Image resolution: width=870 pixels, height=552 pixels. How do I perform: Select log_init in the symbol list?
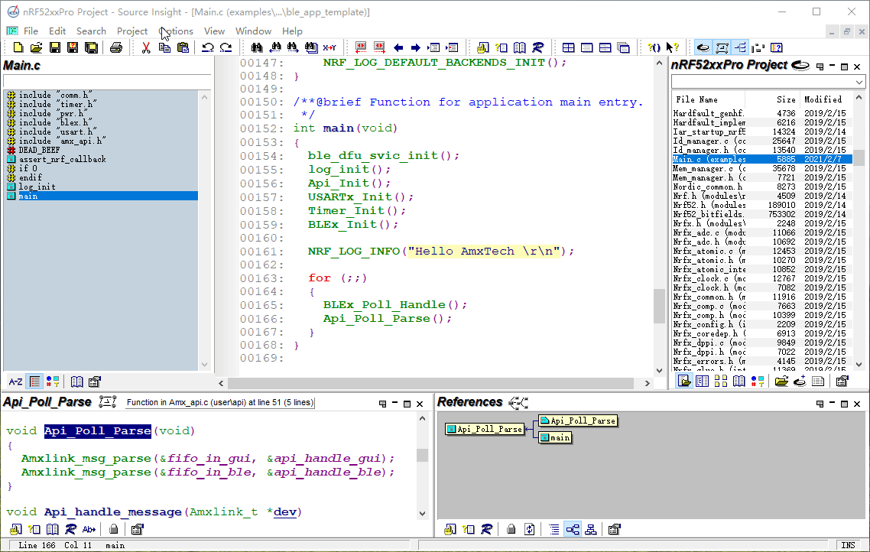(37, 187)
